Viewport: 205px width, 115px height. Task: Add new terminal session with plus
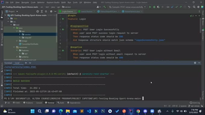26,63
